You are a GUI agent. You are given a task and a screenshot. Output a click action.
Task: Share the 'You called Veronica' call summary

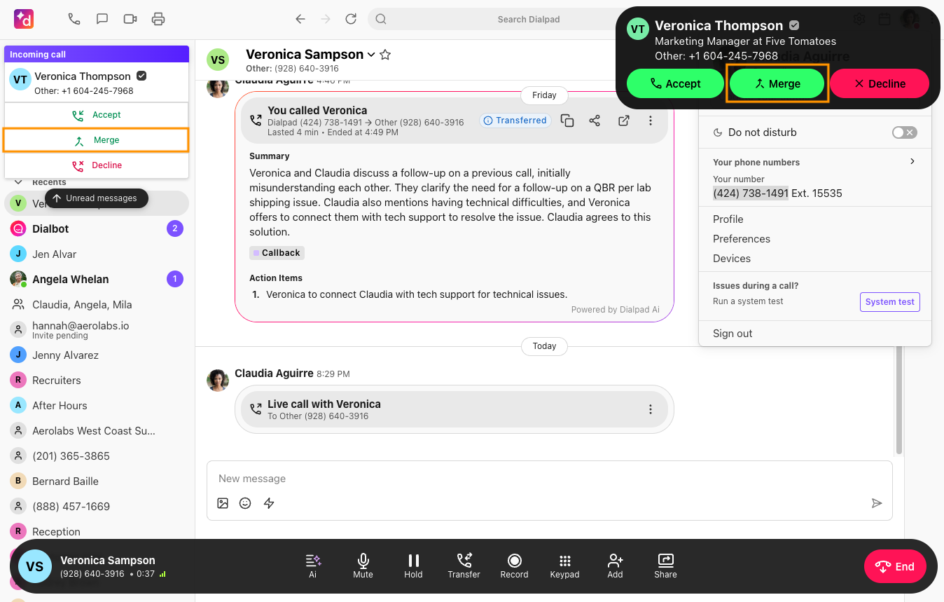point(595,121)
